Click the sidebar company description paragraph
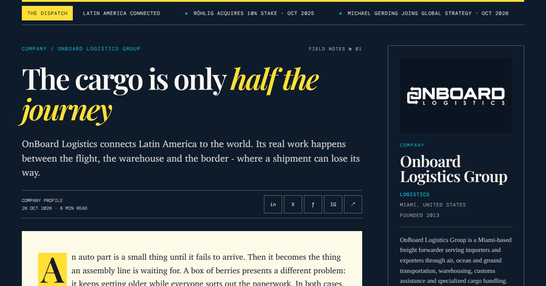 click(x=455, y=261)
